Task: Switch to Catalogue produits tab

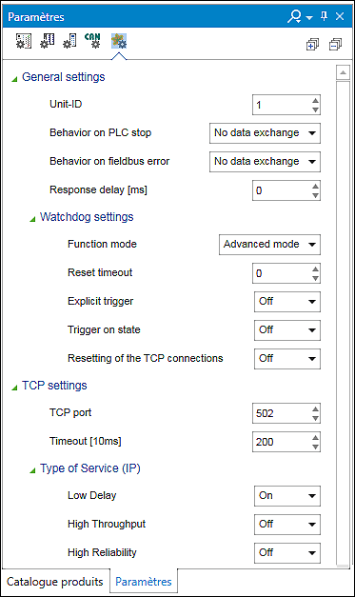Action: [55, 582]
